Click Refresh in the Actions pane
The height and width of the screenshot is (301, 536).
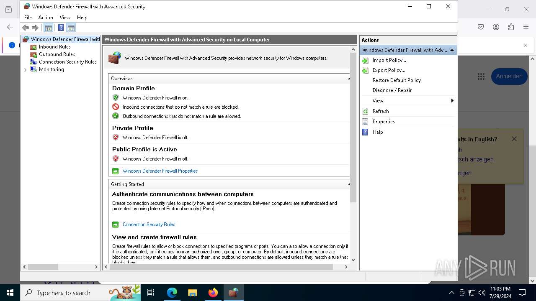(x=381, y=111)
